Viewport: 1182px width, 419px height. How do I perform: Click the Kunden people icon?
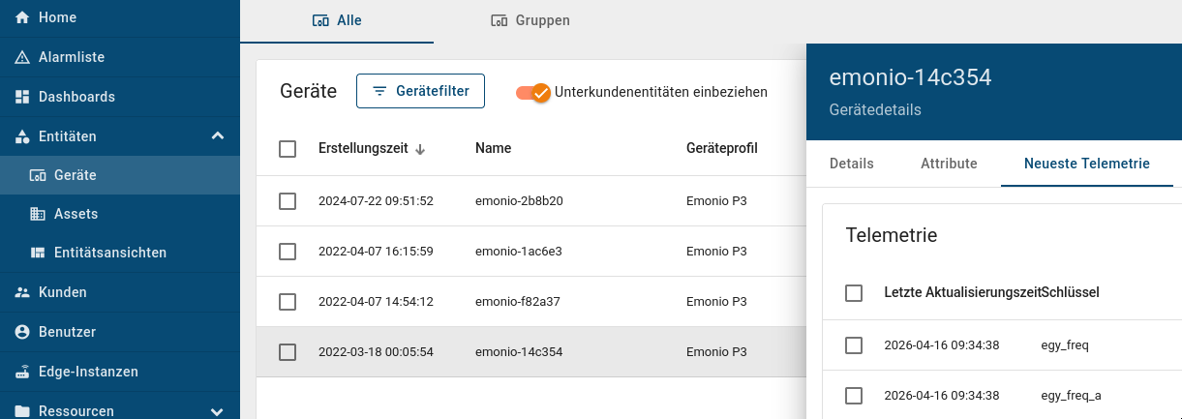click(x=22, y=292)
